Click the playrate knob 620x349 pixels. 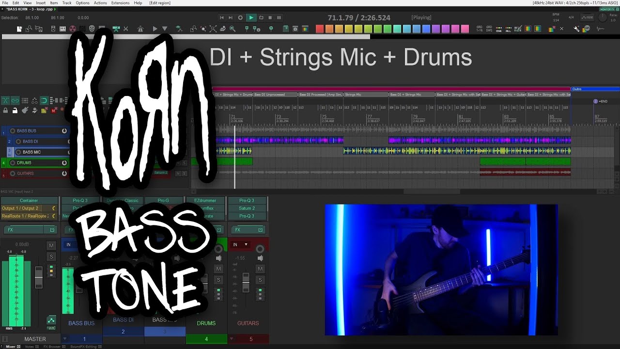click(603, 17)
